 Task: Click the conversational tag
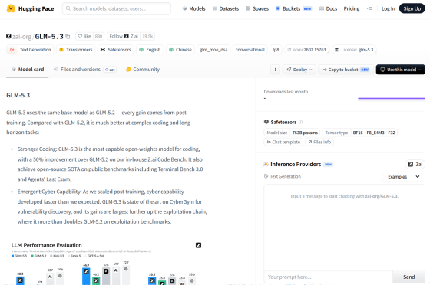coord(250,50)
